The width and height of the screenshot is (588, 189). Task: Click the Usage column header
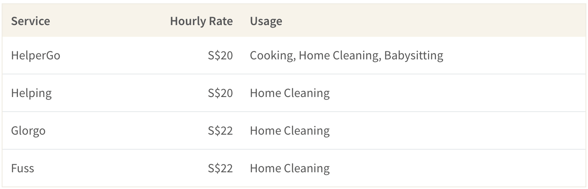266,21
